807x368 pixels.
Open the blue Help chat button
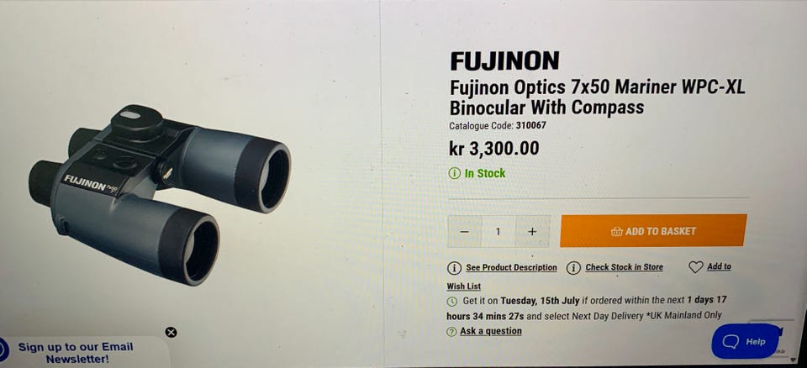[x=746, y=341]
